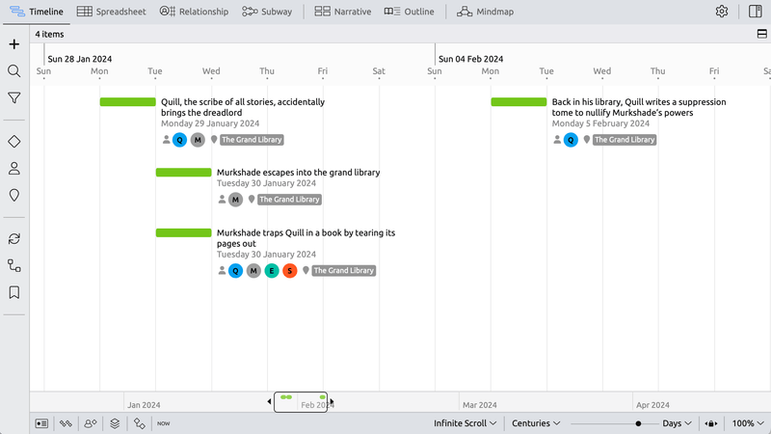Screen dimensions: 771x434
Task: Click M avatar on Murkshade traps Quill event
Action: 253,271
